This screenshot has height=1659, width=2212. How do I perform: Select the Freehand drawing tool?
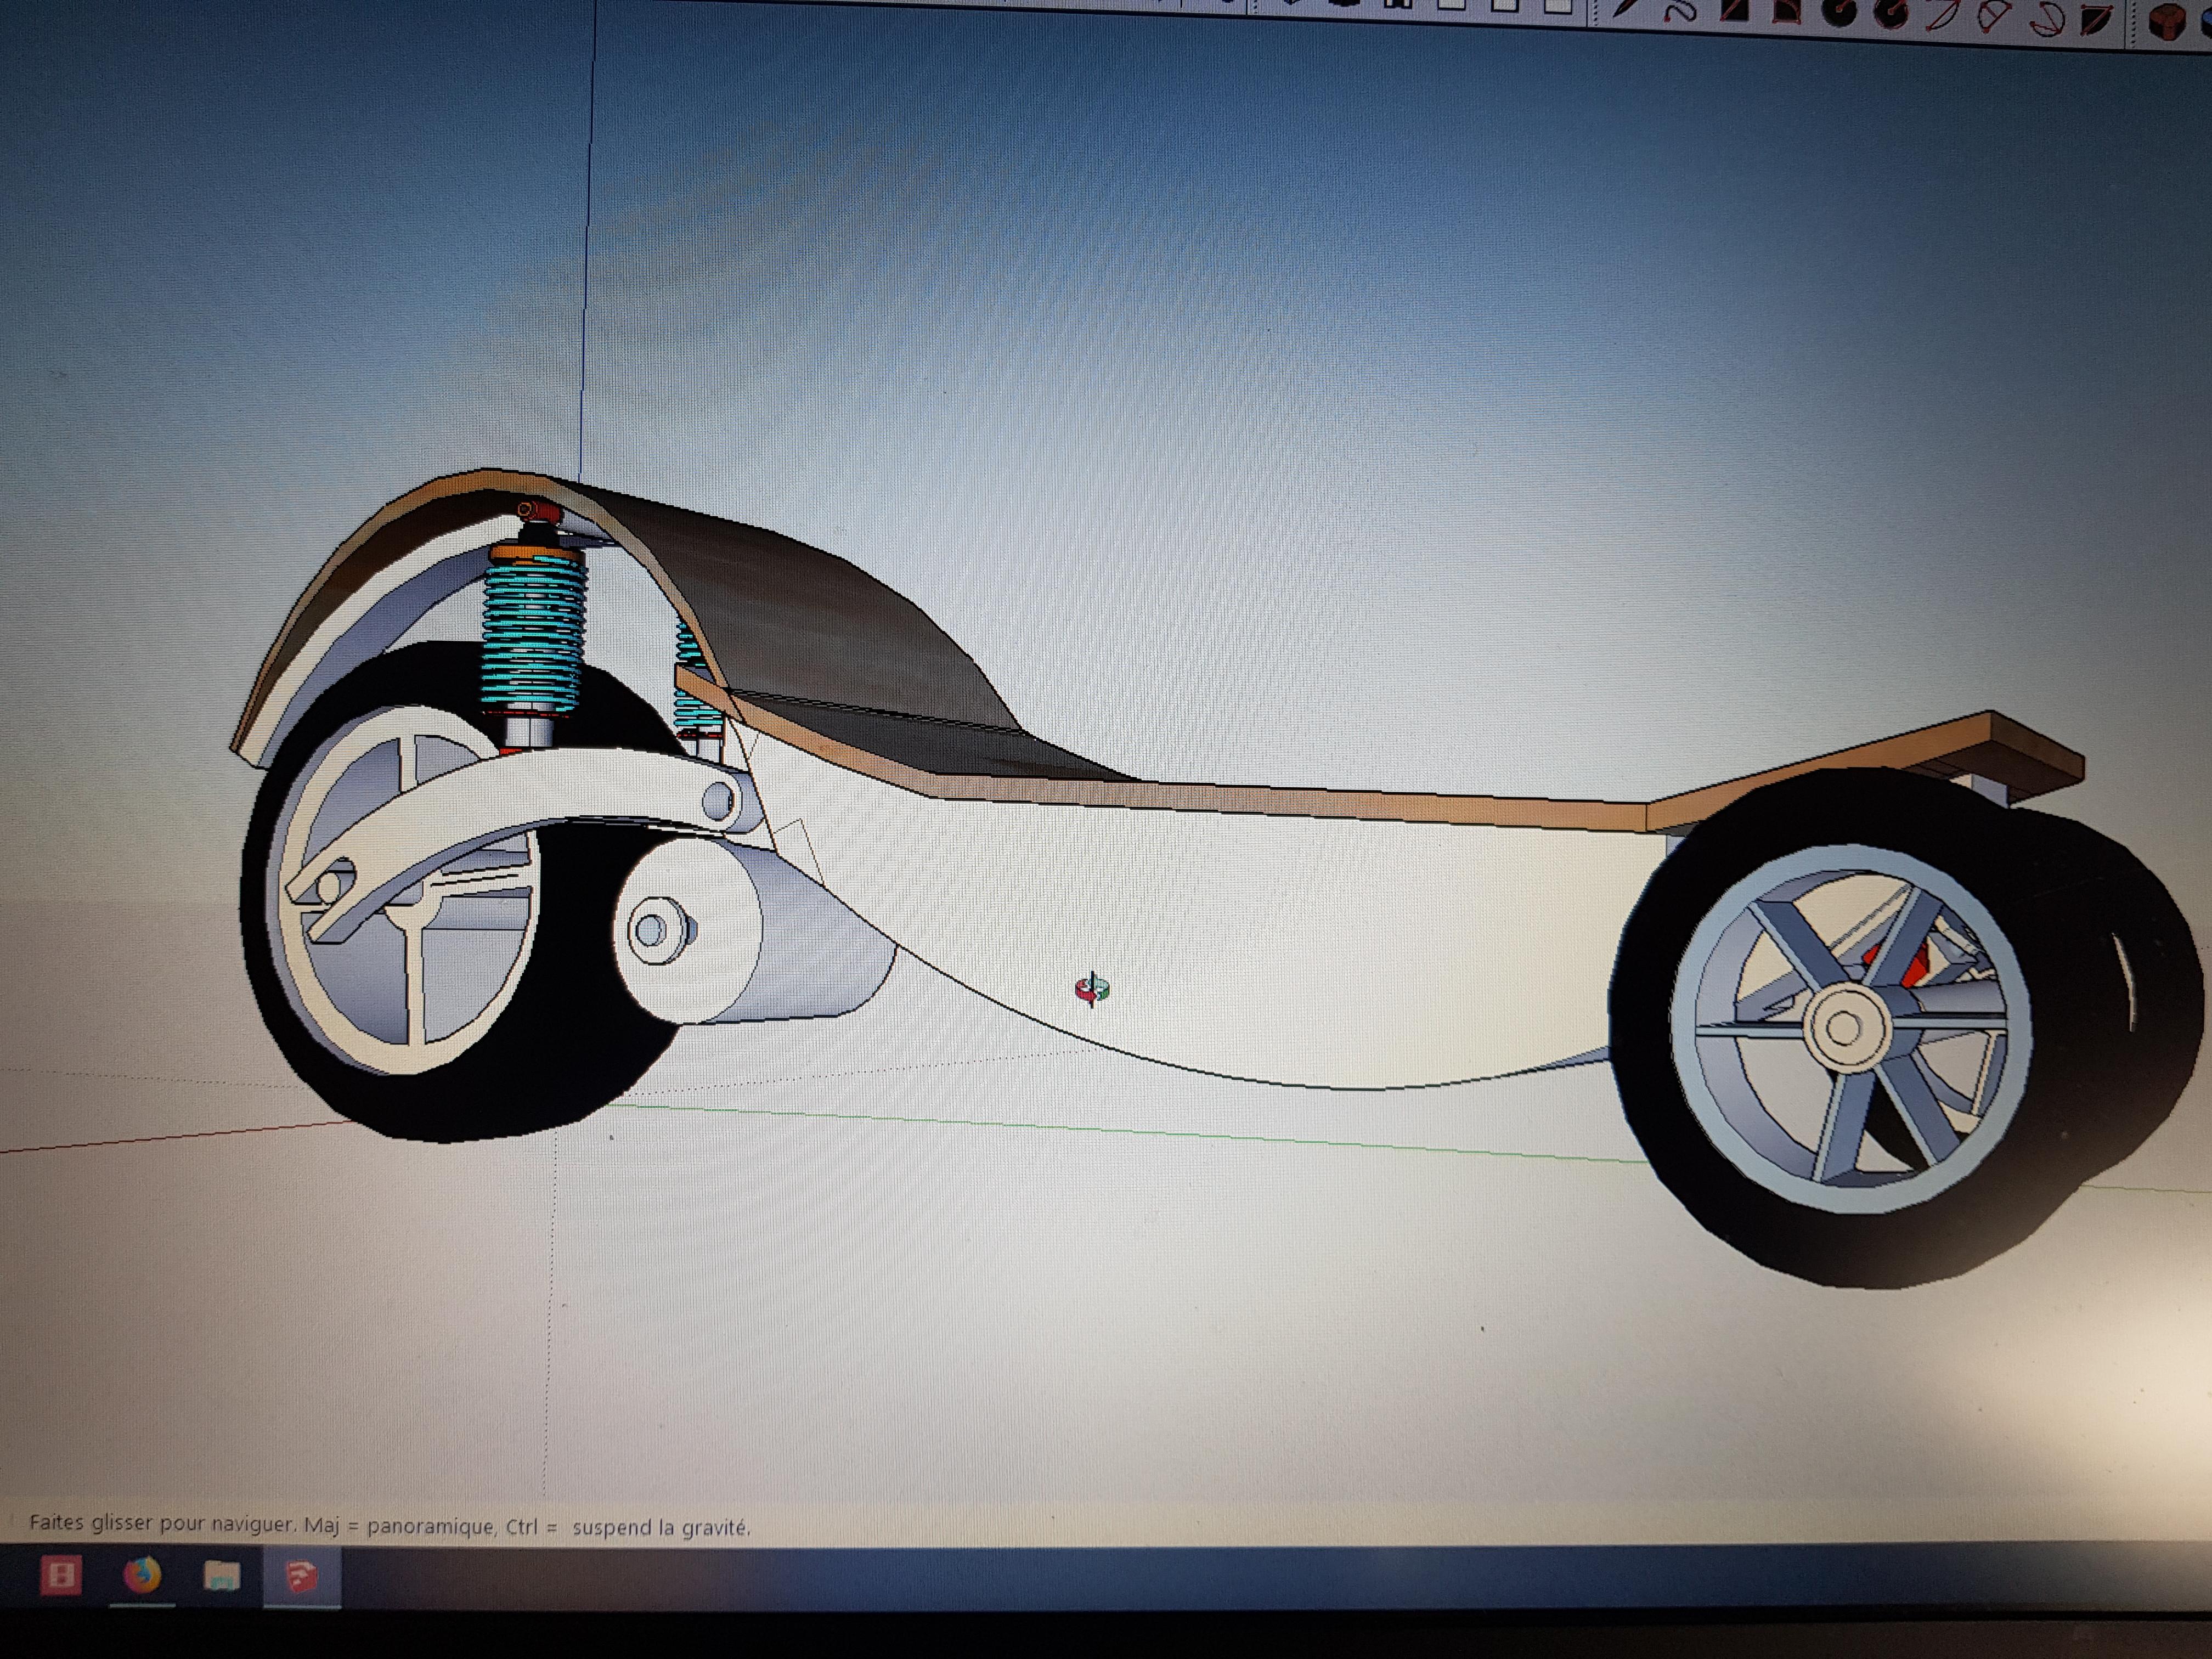click(x=1680, y=11)
